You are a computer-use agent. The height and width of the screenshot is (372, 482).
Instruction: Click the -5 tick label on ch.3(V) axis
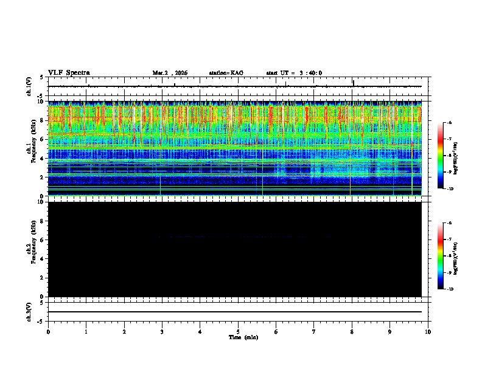coord(41,322)
